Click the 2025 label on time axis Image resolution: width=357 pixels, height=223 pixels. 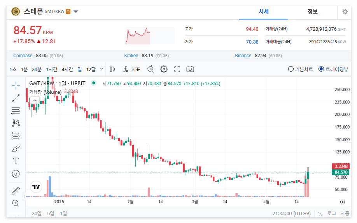click(x=59, y=202)
